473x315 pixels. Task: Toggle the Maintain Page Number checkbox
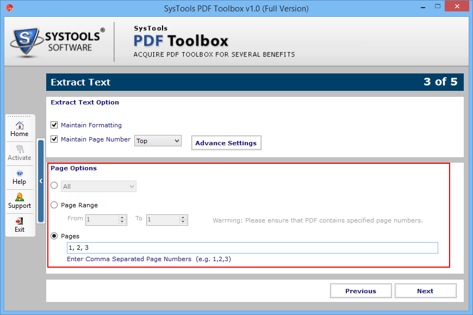click(54, 139)
